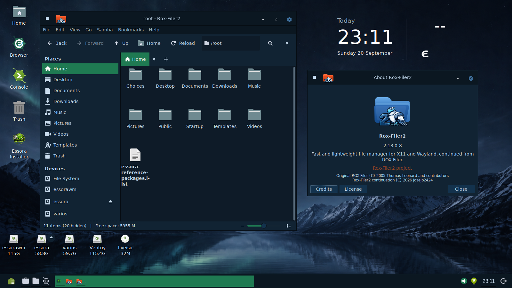Eject the essora device in sidebar

tap(111, 202)
